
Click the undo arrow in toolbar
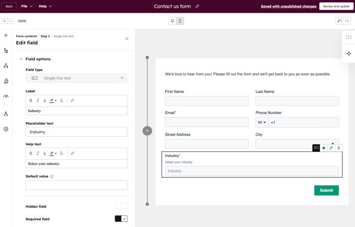(339, 21)
